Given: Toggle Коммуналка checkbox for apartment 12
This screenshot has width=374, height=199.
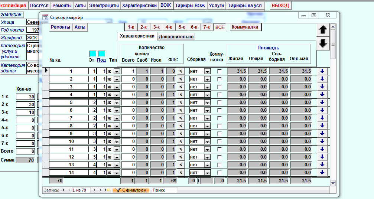Looking at the screenshot, I should click(x=219, y=157).
